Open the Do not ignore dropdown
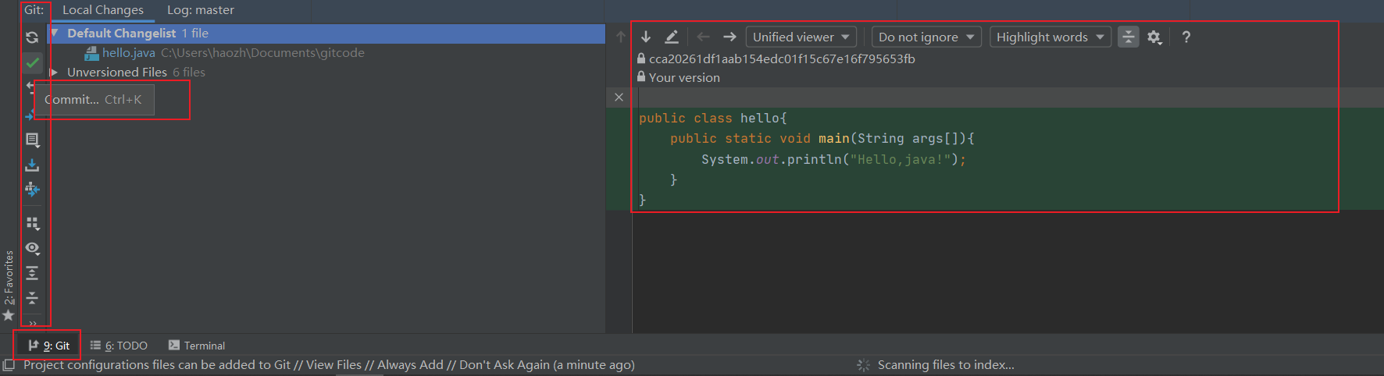The width and height of the screenshot is (1384, 376). click(926, 37)
